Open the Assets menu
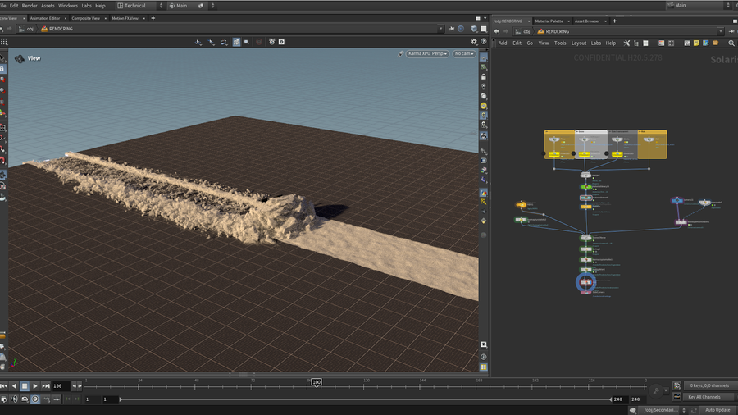This screenshot has height=415, width=738. coord(48,6)
